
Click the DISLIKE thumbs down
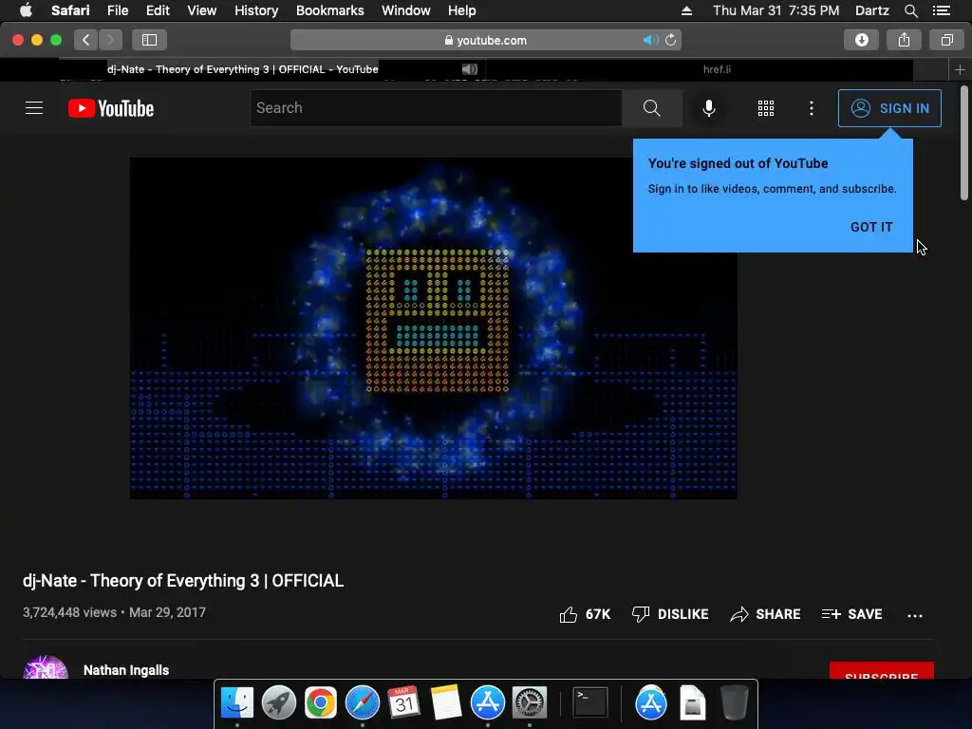[669, 614]
